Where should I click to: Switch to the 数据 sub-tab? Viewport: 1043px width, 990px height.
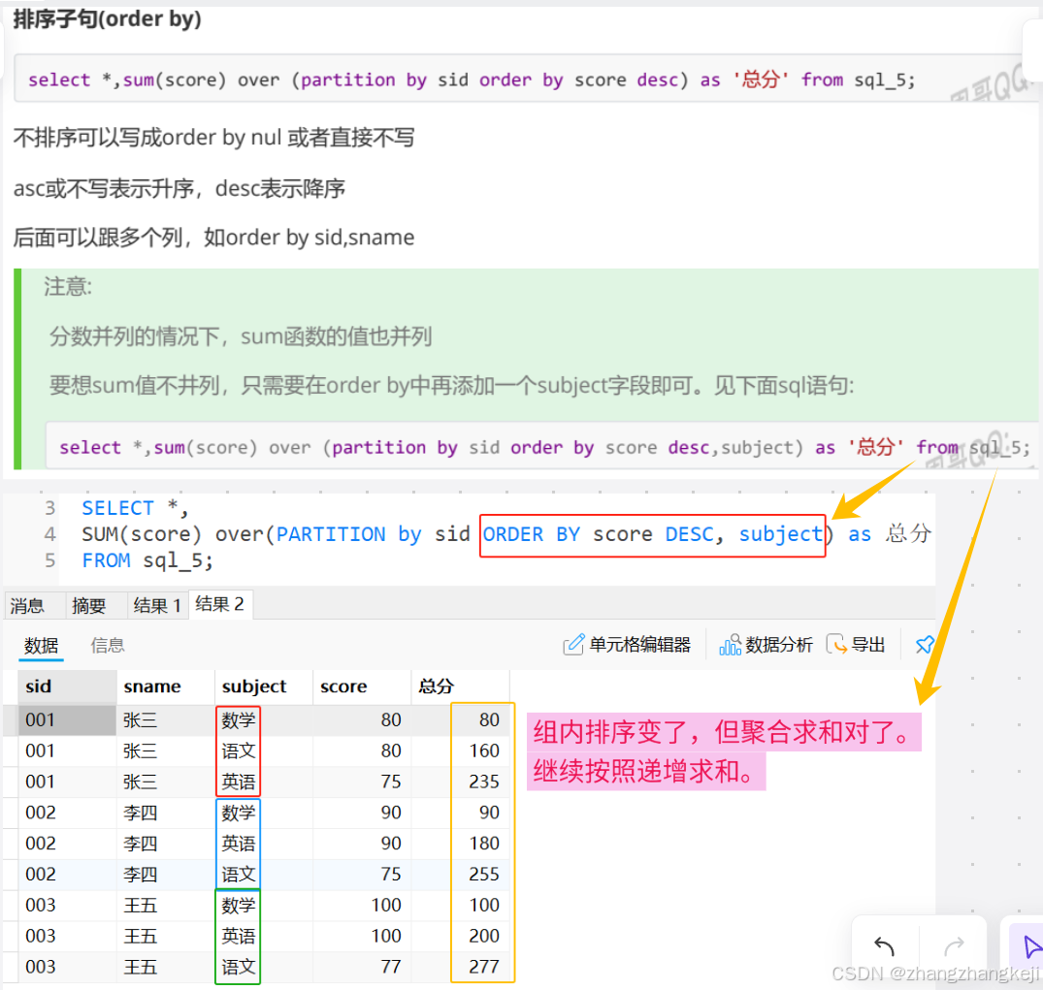[41, 645]
